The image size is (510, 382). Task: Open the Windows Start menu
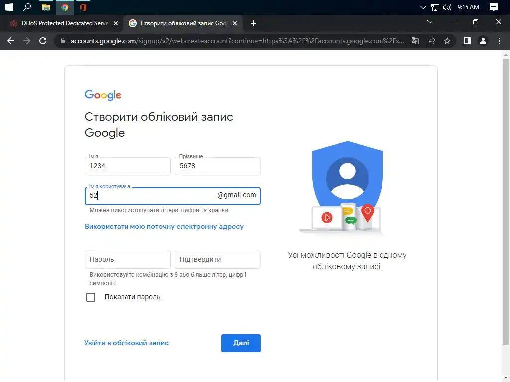[x=9, y=7]
